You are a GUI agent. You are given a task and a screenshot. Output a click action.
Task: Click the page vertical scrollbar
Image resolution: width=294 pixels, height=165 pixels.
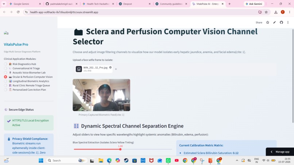click(x=293, y=76)
